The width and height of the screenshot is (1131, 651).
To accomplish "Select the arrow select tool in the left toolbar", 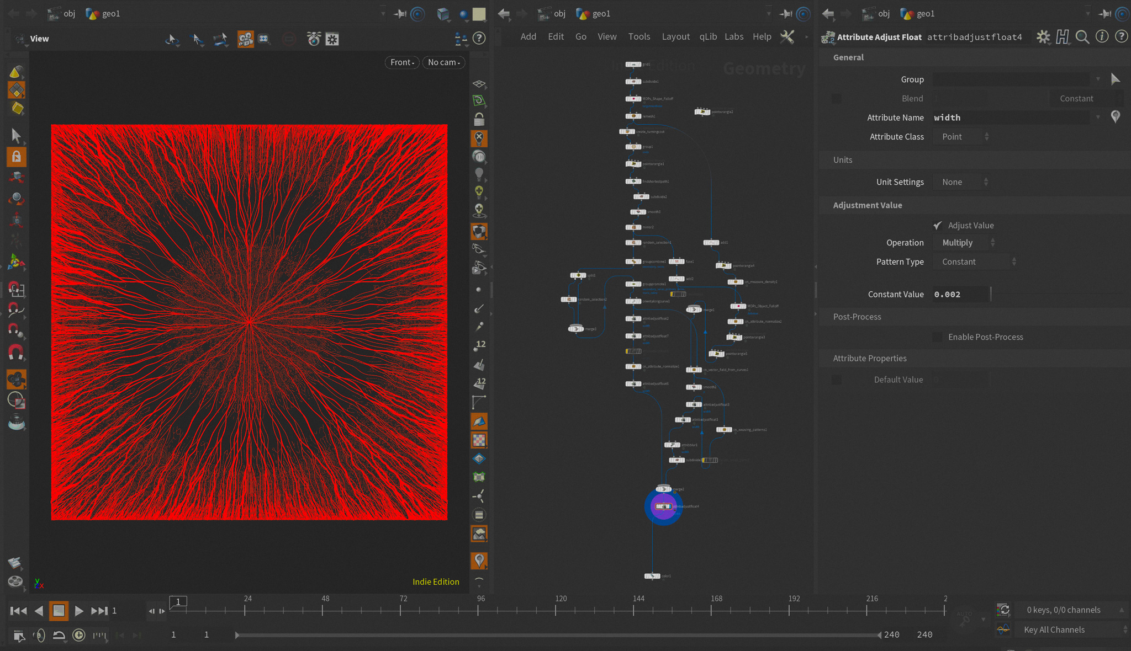I will (16, 135).
